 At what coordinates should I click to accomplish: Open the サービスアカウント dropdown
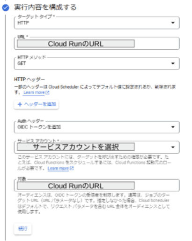click(96, 147)
